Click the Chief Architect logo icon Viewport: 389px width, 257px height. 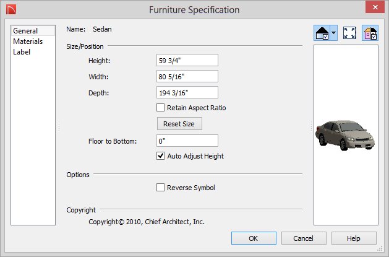(11, 10)
